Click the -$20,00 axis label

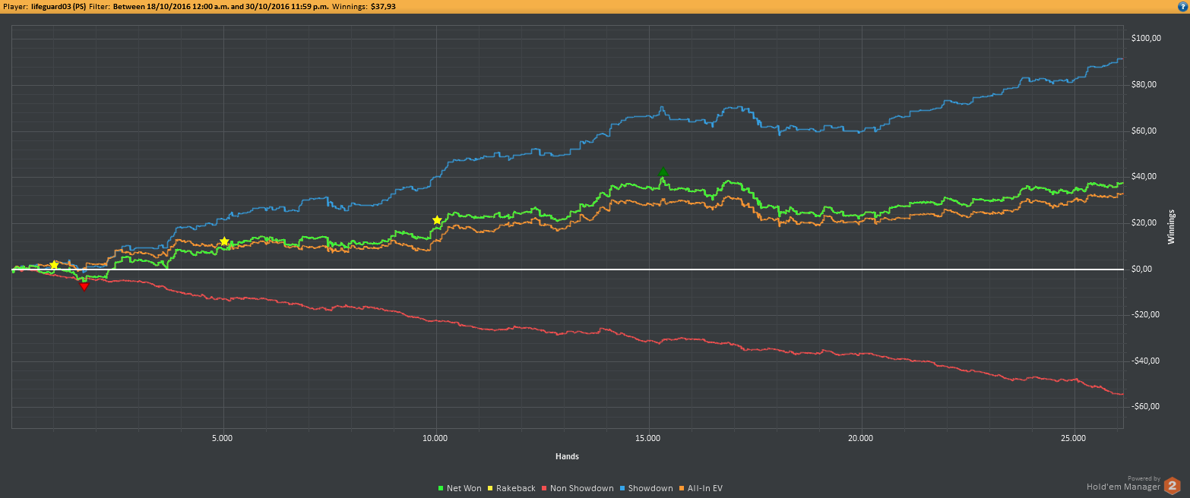click(x=1144, y=314)
